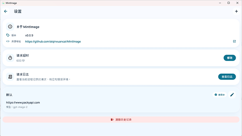Click 修改 button to change timeout
Screen dimensions: 242x136
230,58
